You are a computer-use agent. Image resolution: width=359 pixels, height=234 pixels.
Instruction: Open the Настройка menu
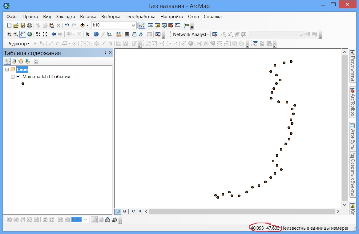point(172,17)
